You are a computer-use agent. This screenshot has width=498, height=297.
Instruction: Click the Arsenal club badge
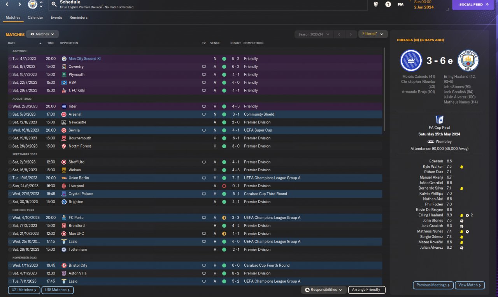(x=64, y=114)
